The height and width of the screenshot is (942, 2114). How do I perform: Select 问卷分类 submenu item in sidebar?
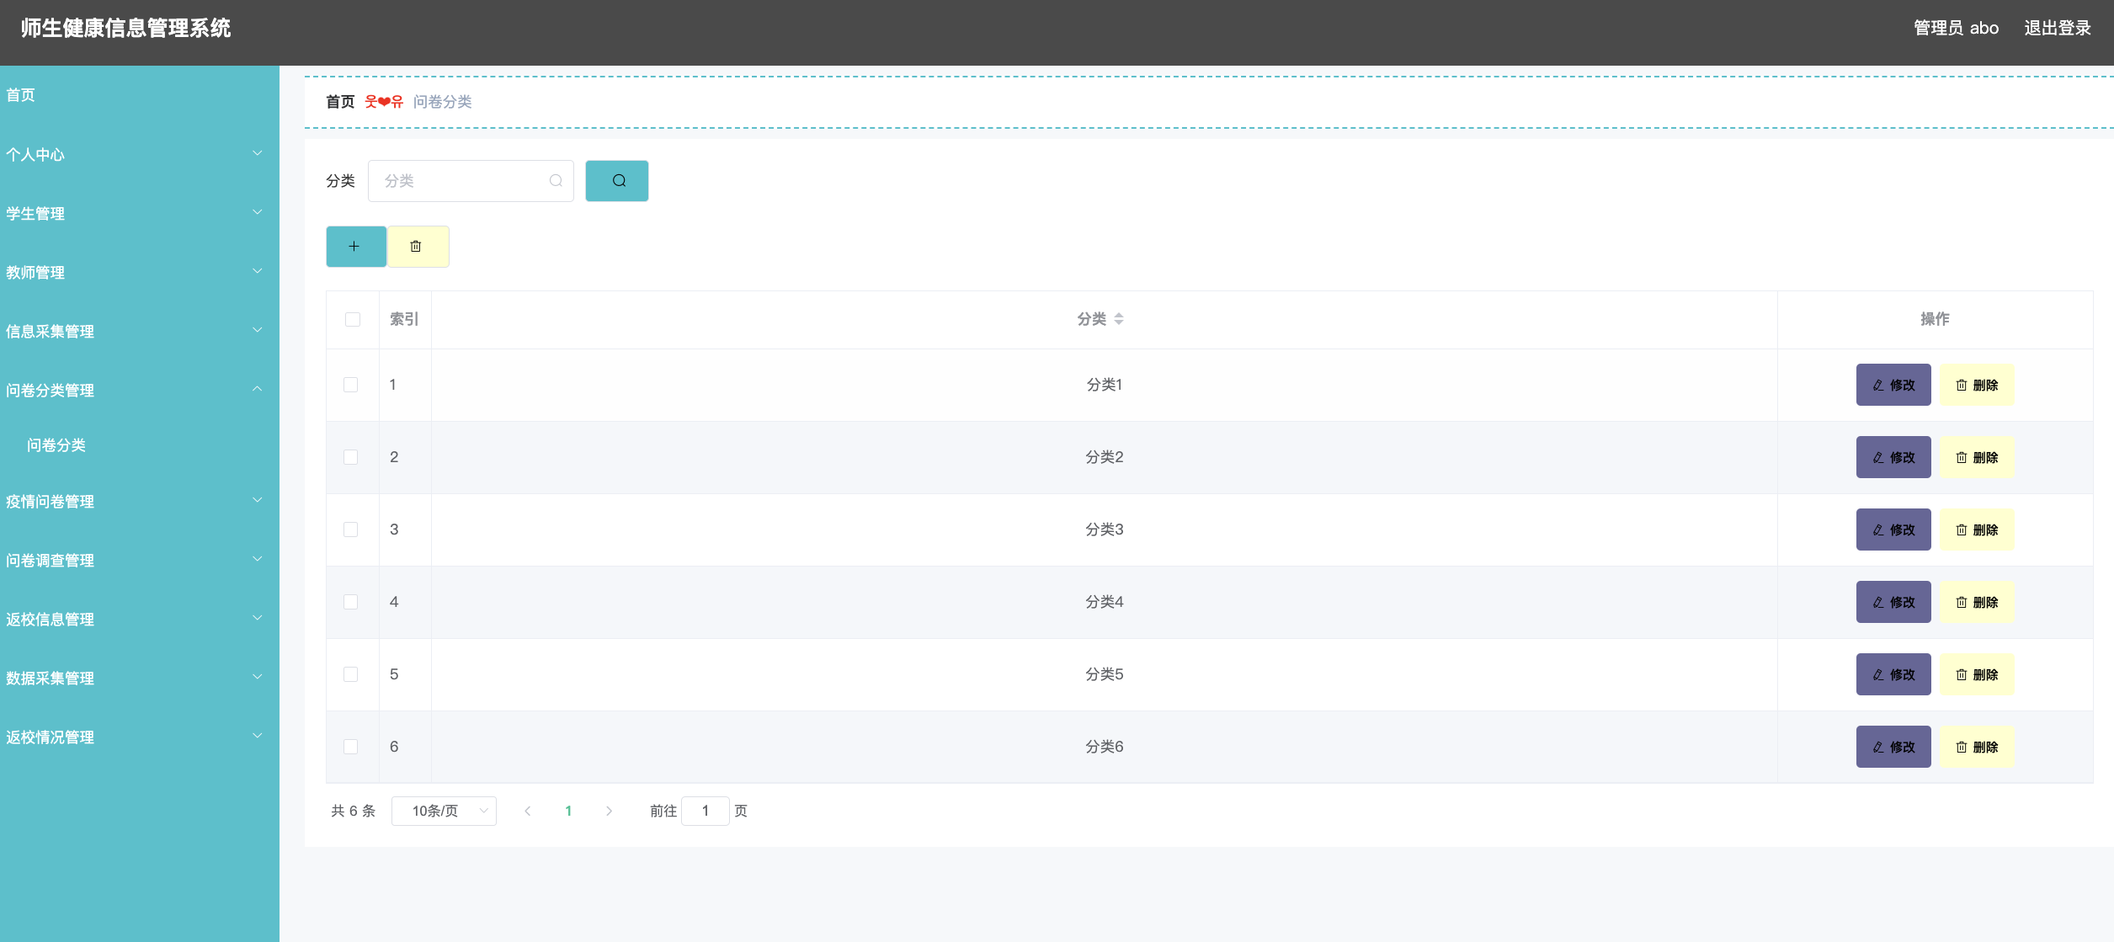pyautogui.click(x=56, y=445)
